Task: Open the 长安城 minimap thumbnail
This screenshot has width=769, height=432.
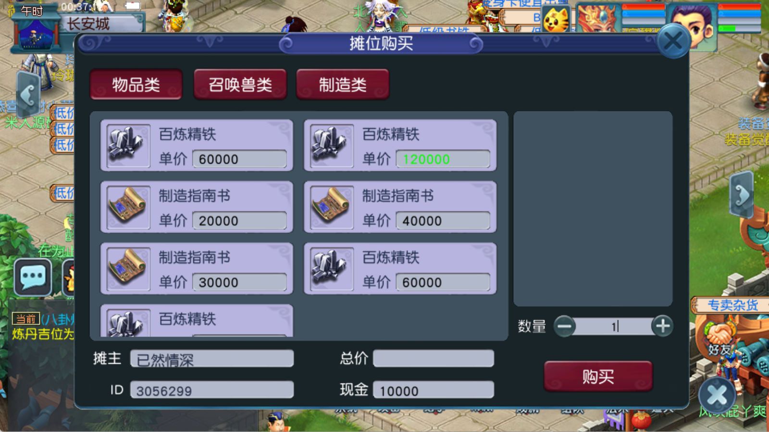Action: pos(35,34)
